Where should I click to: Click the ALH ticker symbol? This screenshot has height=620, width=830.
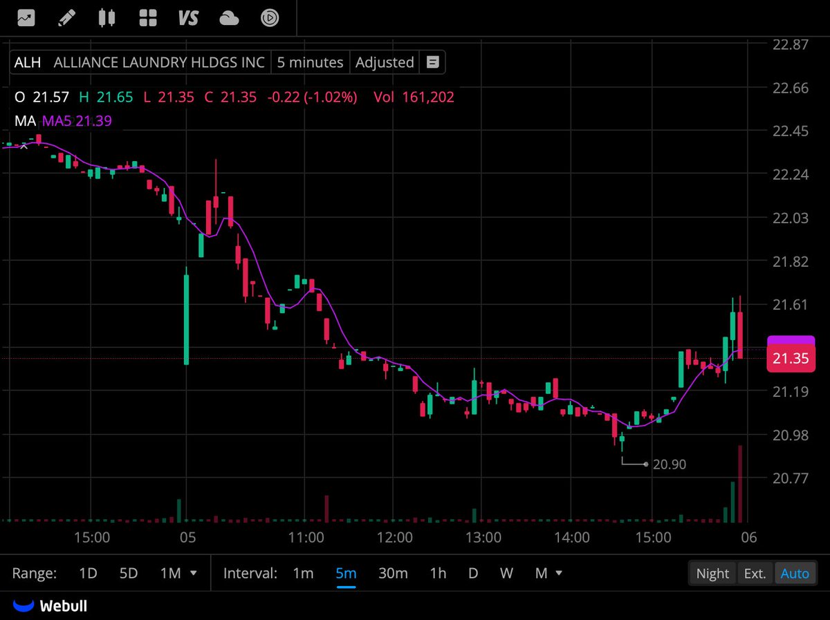click(x=28, y=62)
